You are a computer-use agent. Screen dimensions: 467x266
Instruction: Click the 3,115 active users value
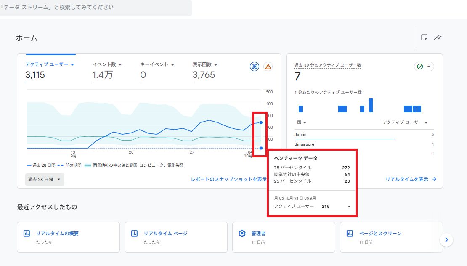pyautogui.click(x=35, y=75)
